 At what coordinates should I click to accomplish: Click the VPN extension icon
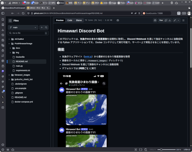click(x=184, y=13)
